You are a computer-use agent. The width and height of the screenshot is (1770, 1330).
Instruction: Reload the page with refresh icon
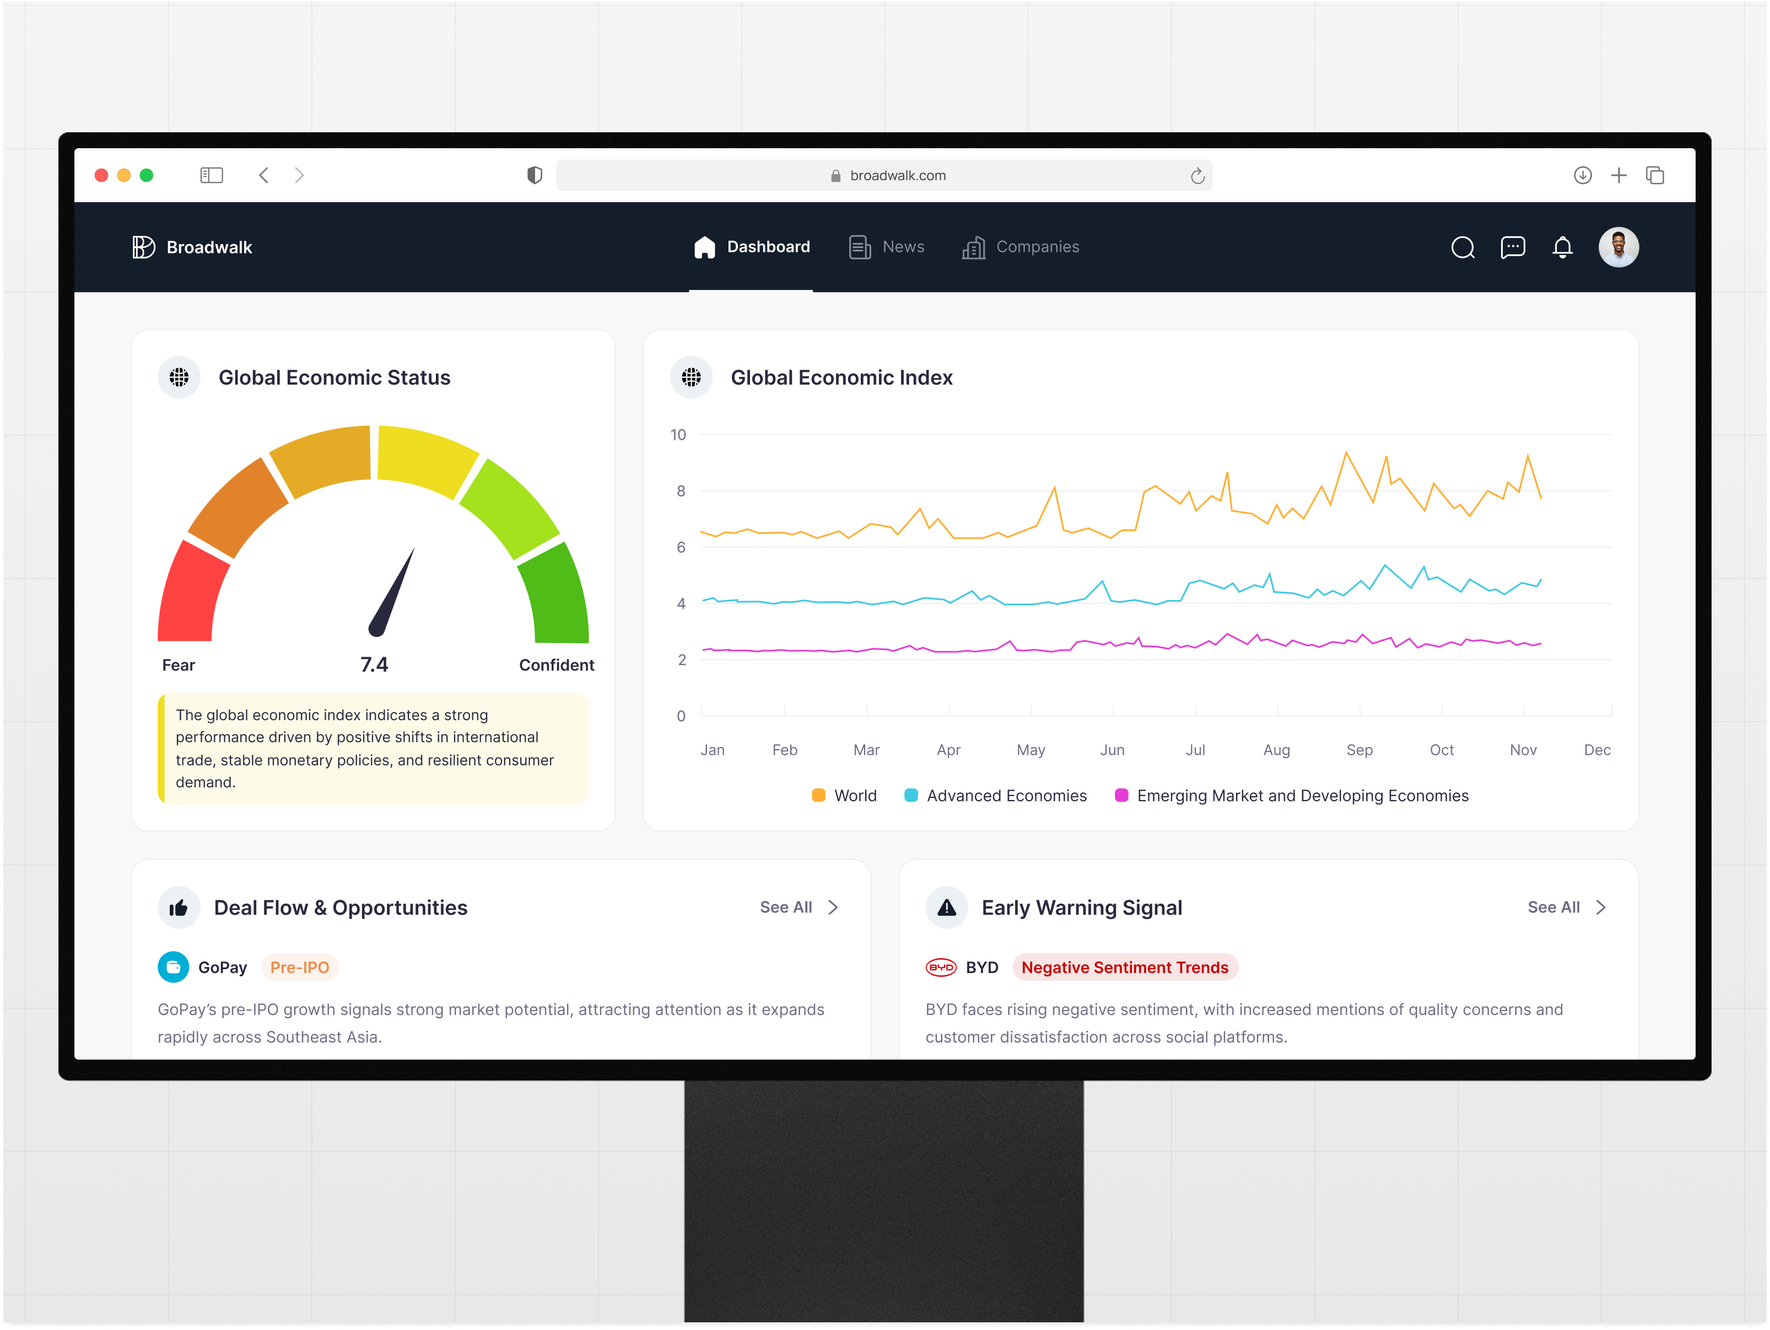(x=1197, y=176)
